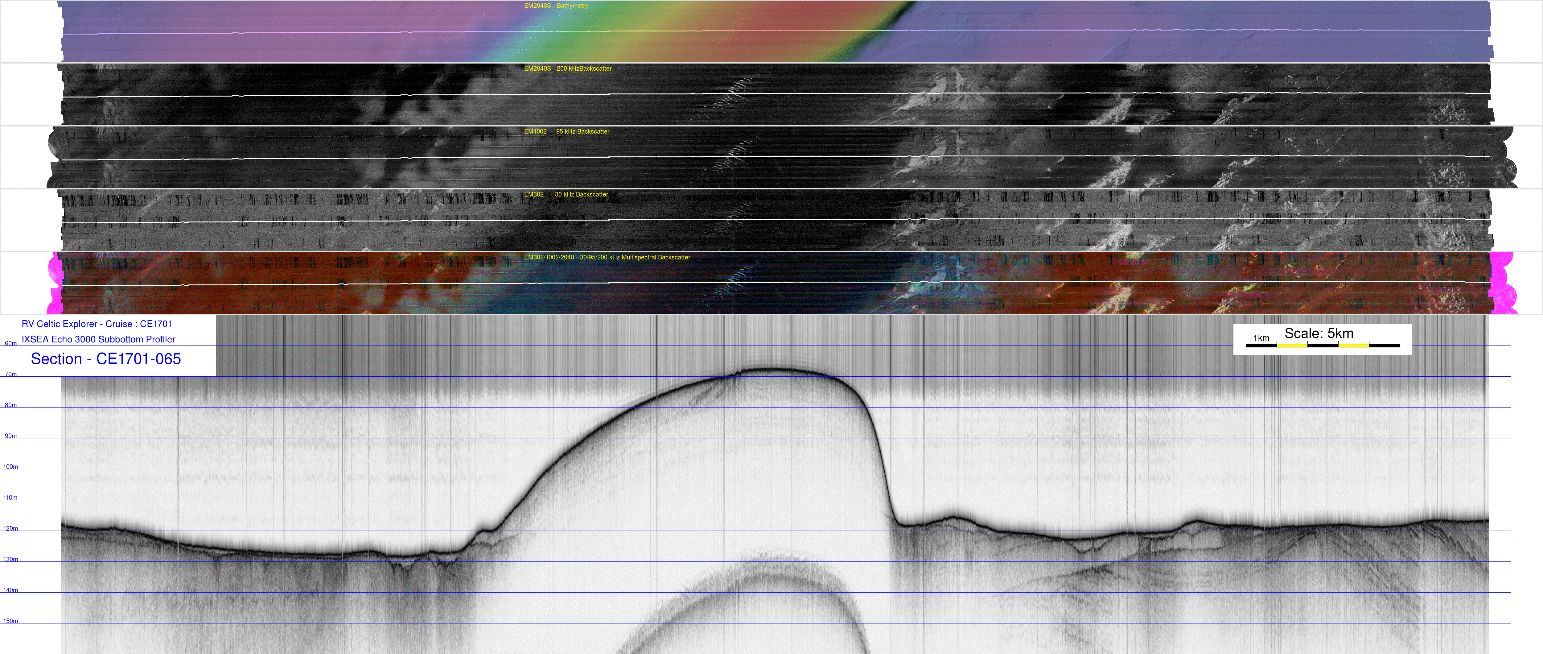Click the EM1002 95 kHz Backscatter label
1543x654 pixels.
click(x=566, y=132)
